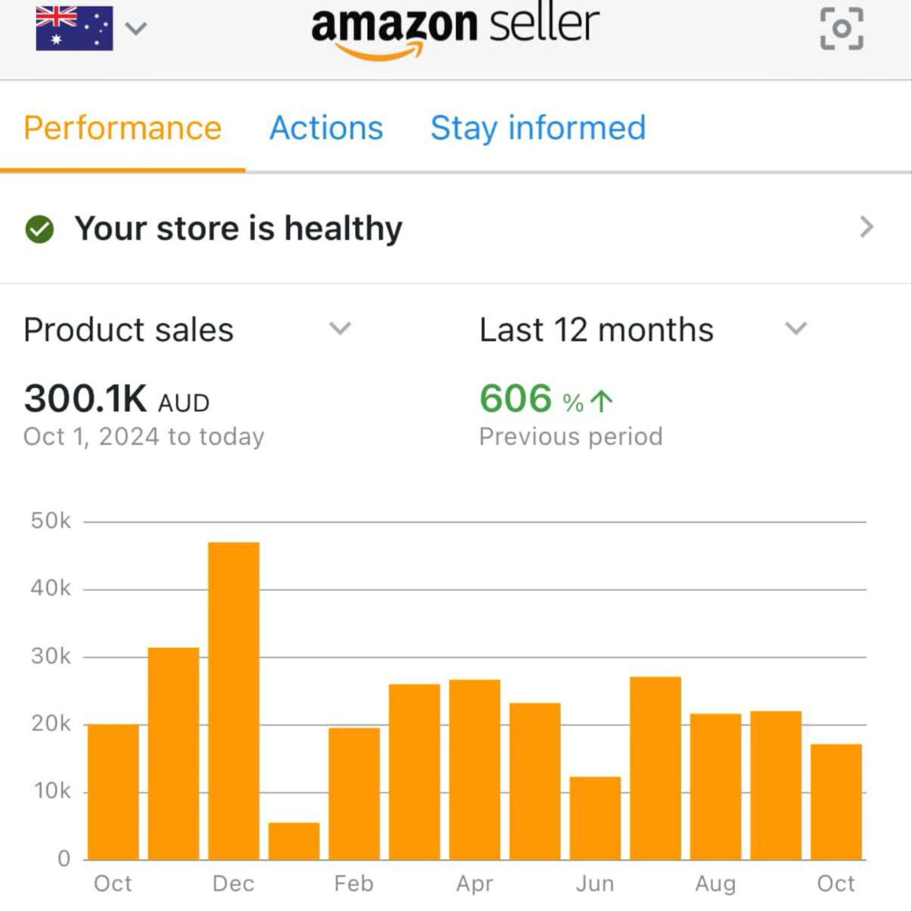Tap the last October sales bar
Image resolution: width=912 pixels, height=912 pixels.
coord(836,802)
